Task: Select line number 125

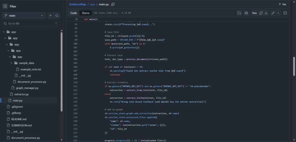Action: (x=76, y=141)
